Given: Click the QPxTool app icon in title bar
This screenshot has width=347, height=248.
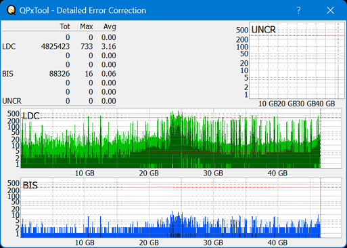Looking at the screenshot, I should (x=11, y=10).
